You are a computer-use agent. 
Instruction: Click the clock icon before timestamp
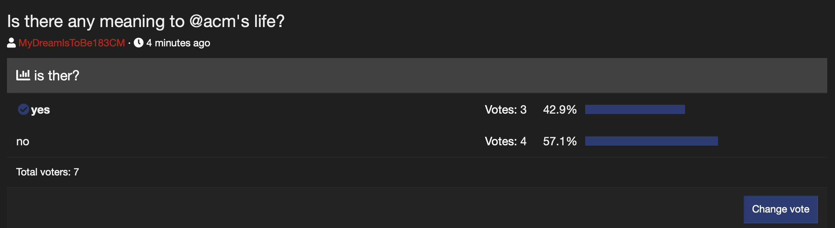tap(139, 43)
